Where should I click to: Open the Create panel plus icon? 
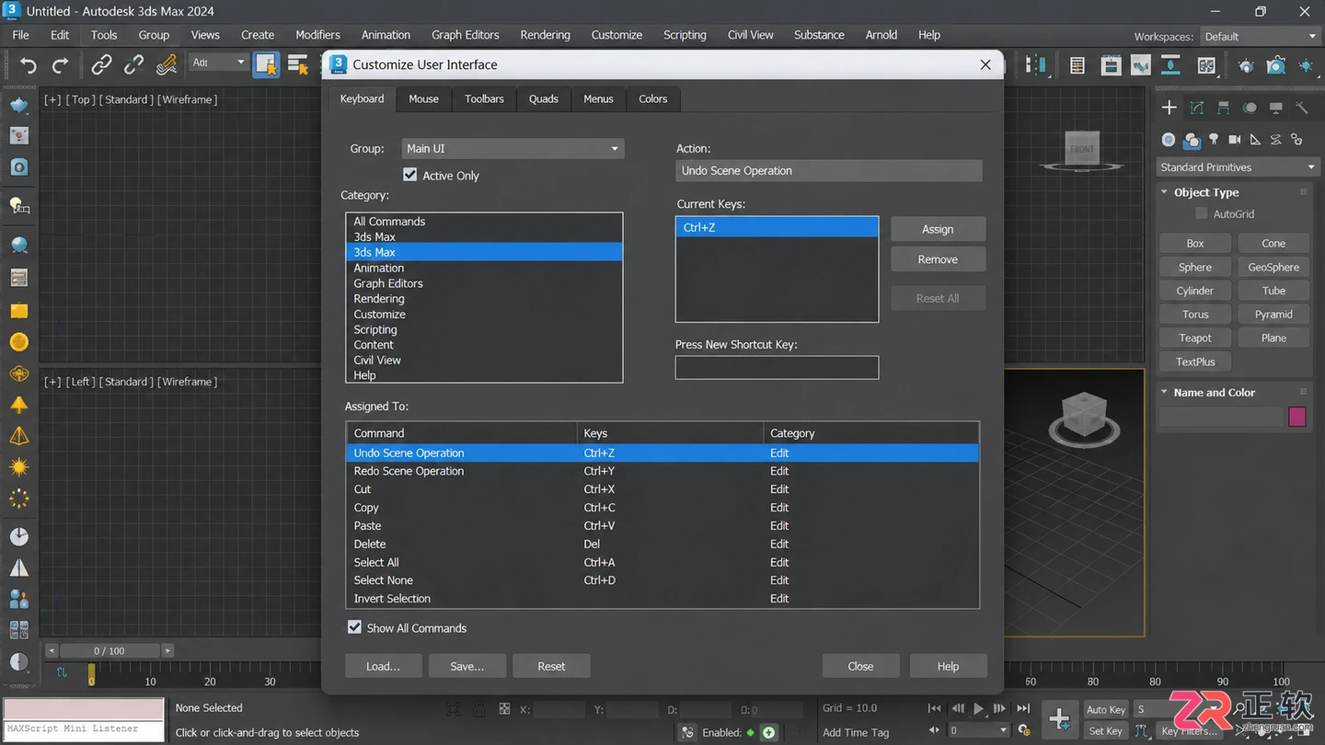(1169, 108)
